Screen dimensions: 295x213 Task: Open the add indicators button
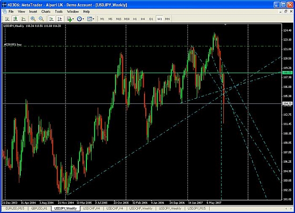pos(69,19)
